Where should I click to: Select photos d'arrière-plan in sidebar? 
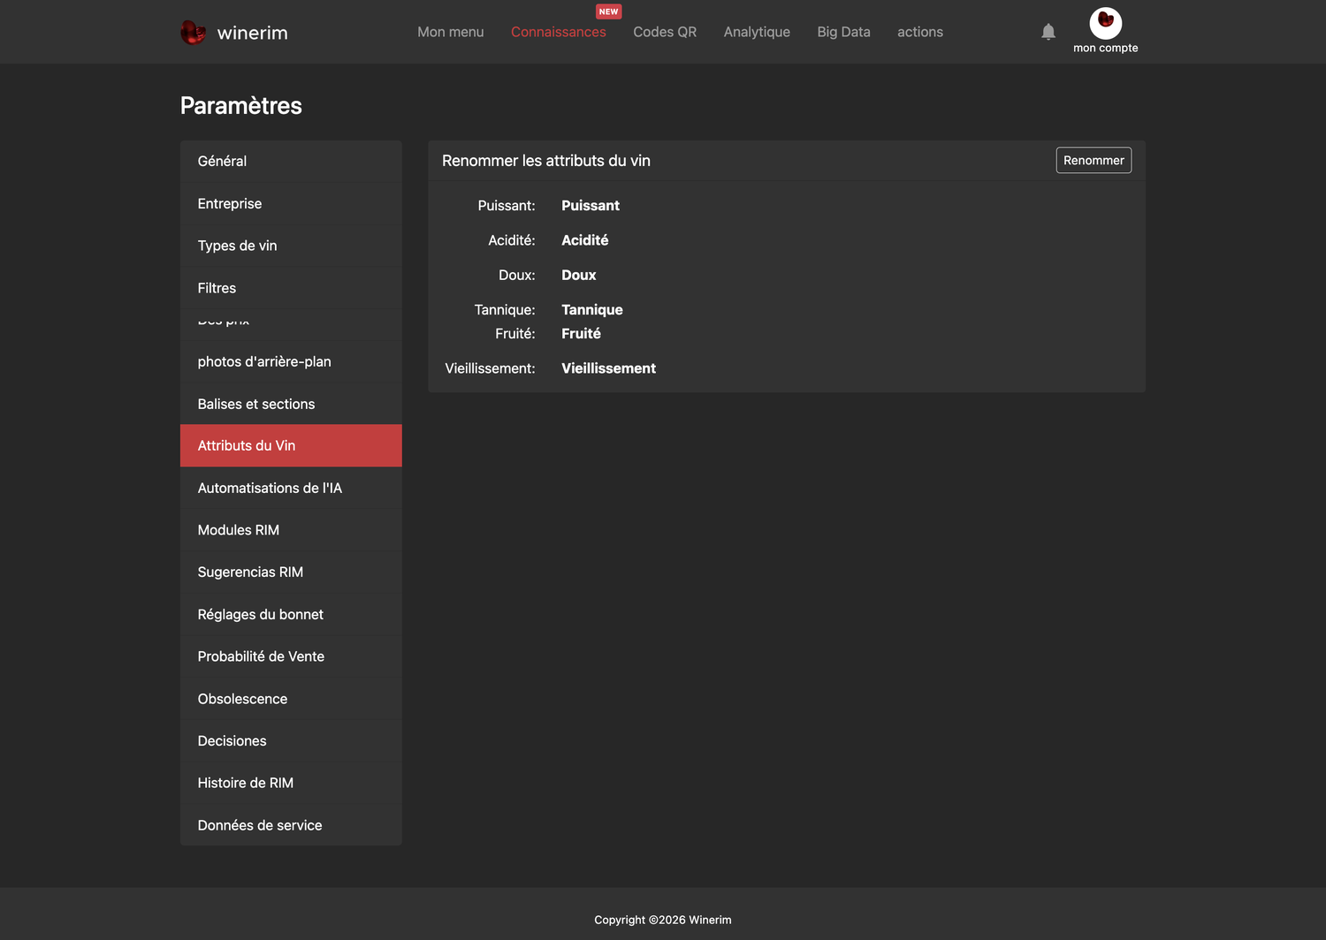(291, 361)
